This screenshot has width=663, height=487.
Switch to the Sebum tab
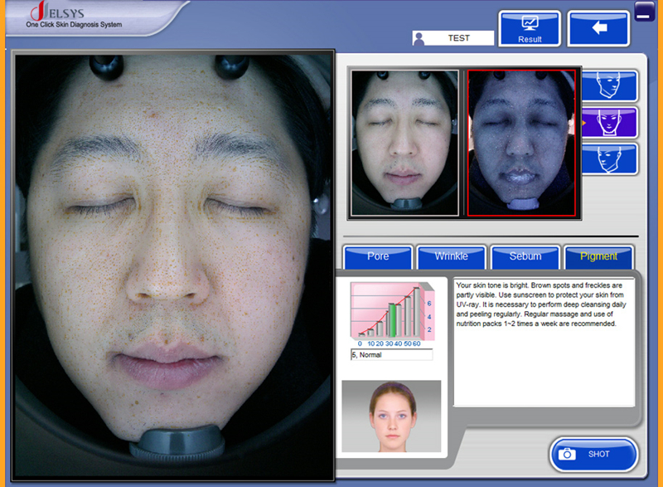(525, 256)
